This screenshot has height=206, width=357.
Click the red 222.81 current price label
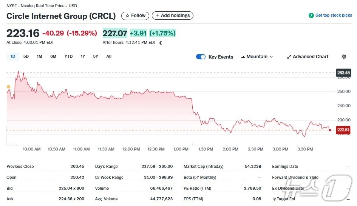click(x=343, y=130)
